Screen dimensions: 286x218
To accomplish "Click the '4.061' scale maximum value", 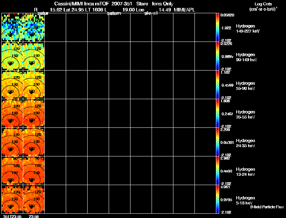I will coord(225,187).
